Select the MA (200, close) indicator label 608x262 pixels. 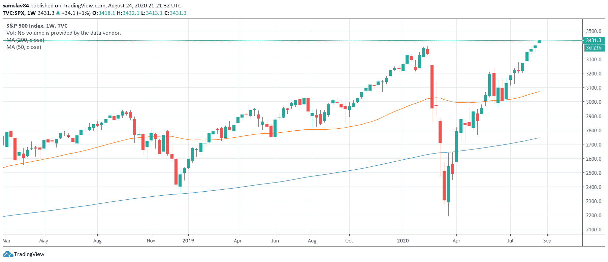(25, 40)
